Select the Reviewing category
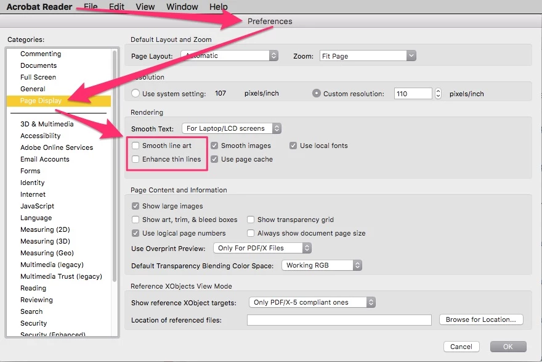 pyautogui.click(x=36, y=300)
